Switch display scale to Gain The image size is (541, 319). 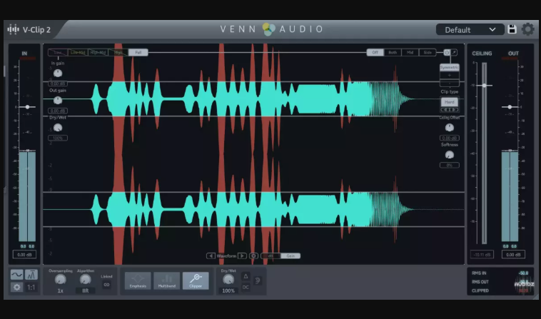[290, 256]
